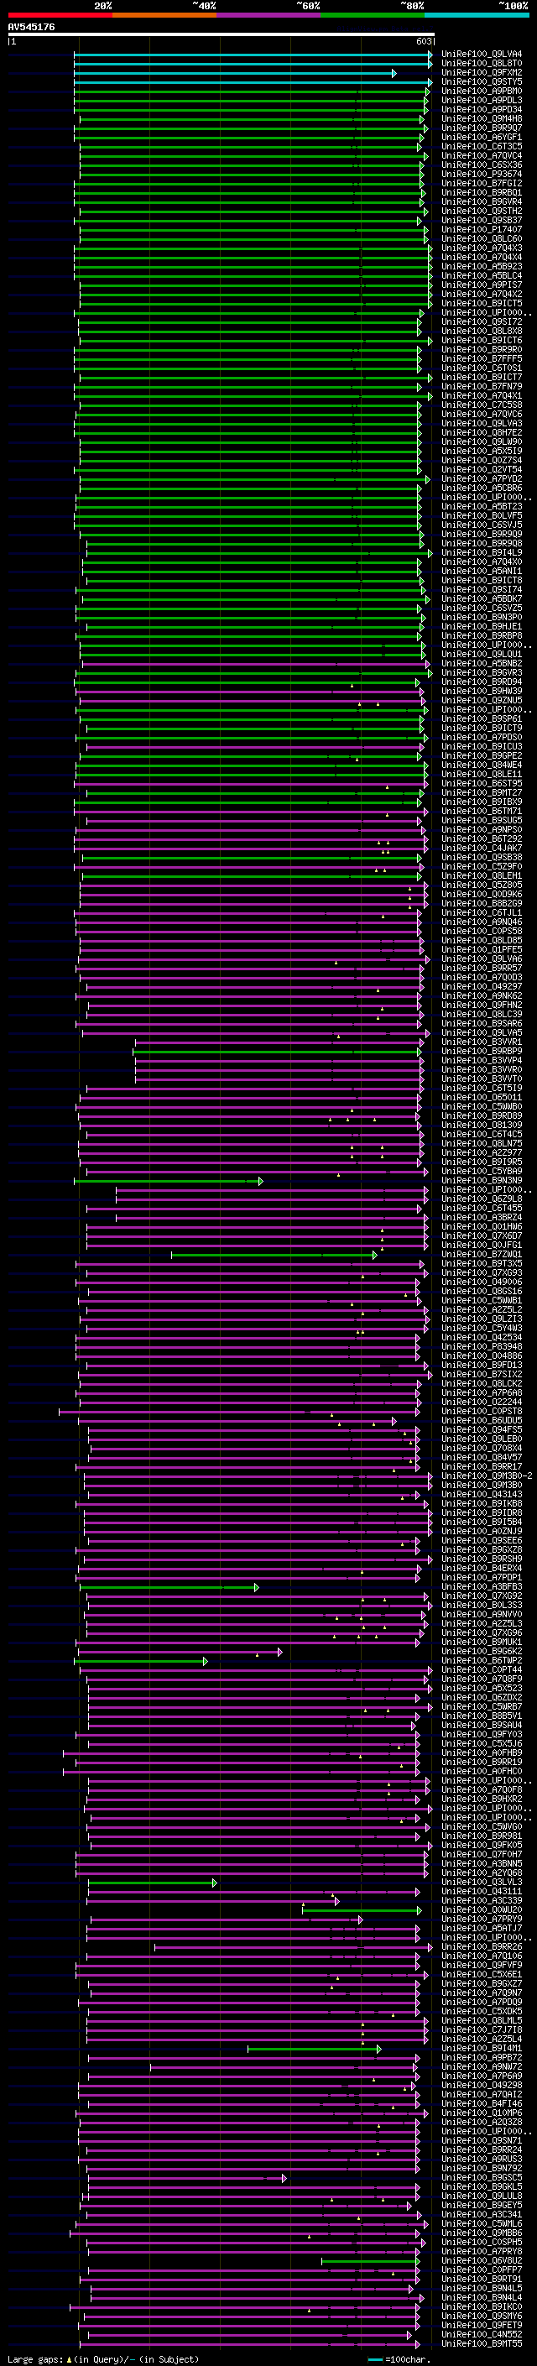Select green alignment bar for UniRef100_B9I4M1
This screenshot has height=2366, width=537.
tap(315, 2049)
